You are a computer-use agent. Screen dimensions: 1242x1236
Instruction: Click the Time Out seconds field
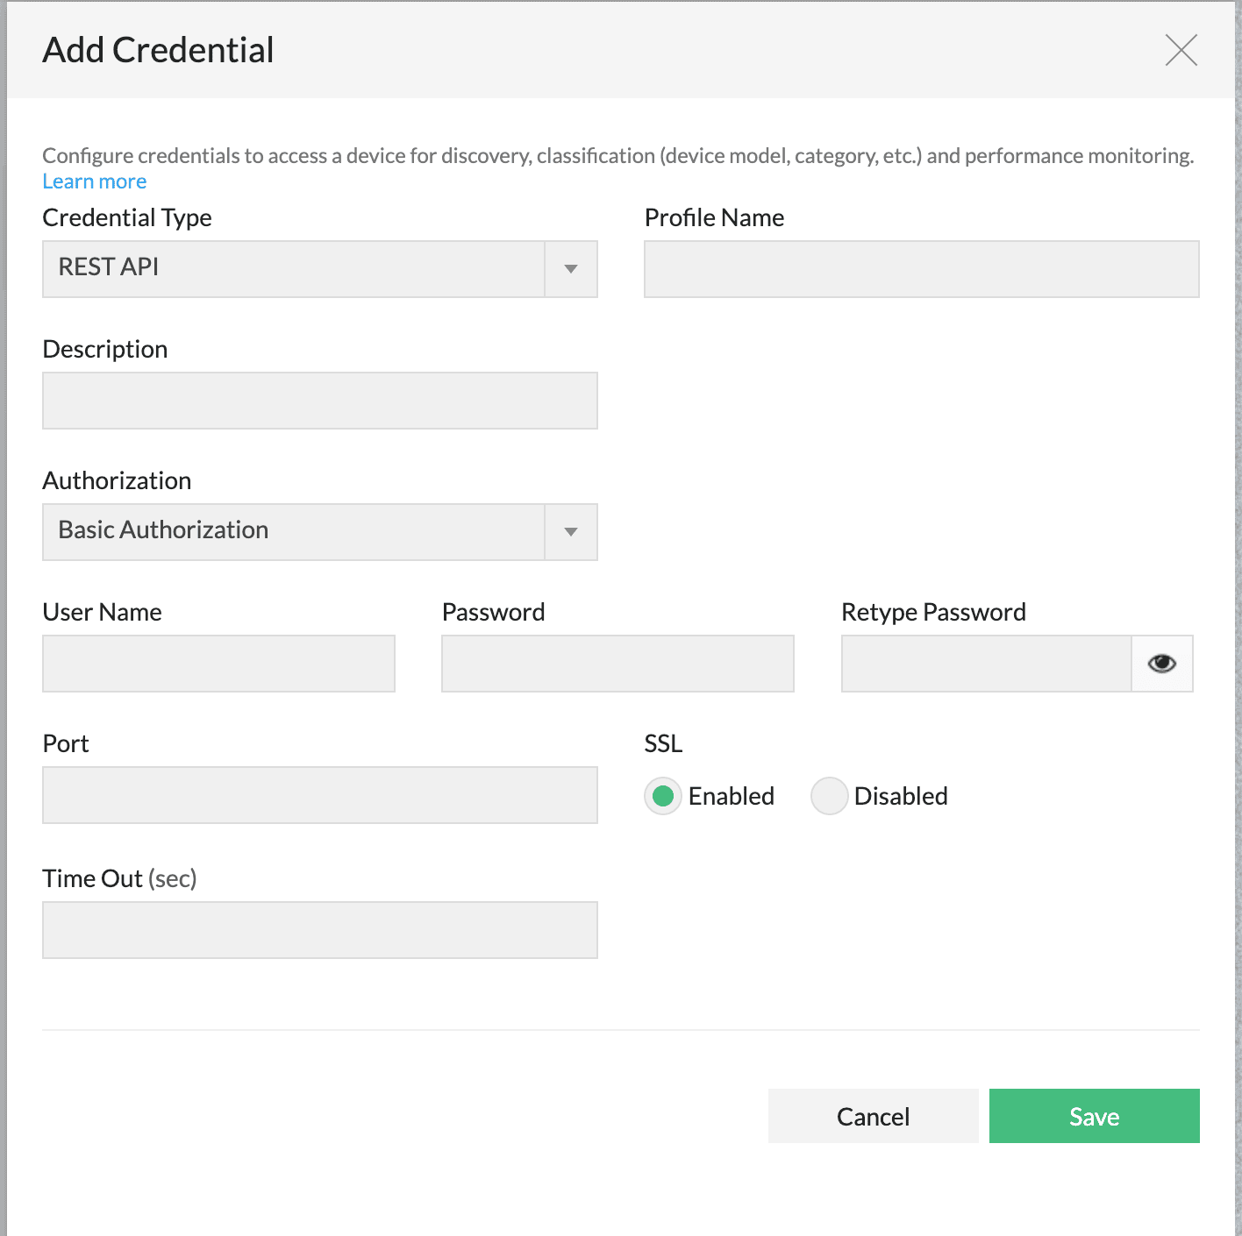(x=319, y=930)
